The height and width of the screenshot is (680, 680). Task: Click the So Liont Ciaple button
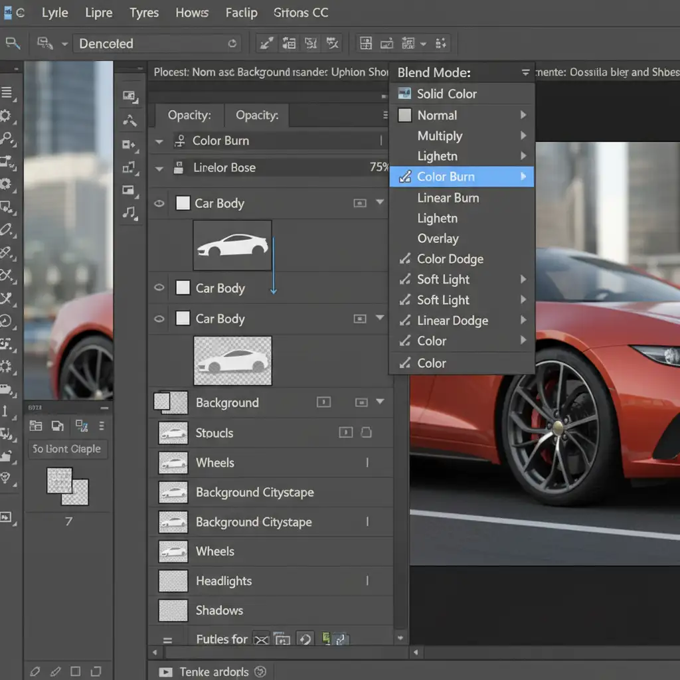click(66, 449)
